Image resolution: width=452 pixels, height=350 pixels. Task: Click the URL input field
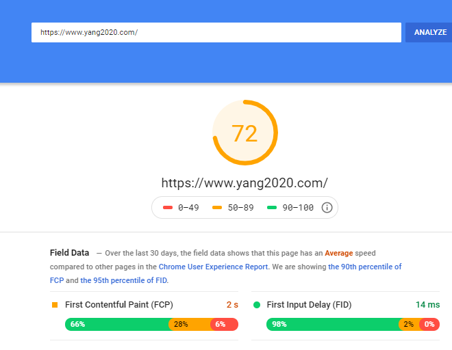[216, 33]
